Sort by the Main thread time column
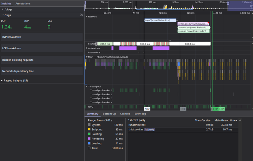The width and height of the screenshot is (253, 161). [x=226, y=120]
